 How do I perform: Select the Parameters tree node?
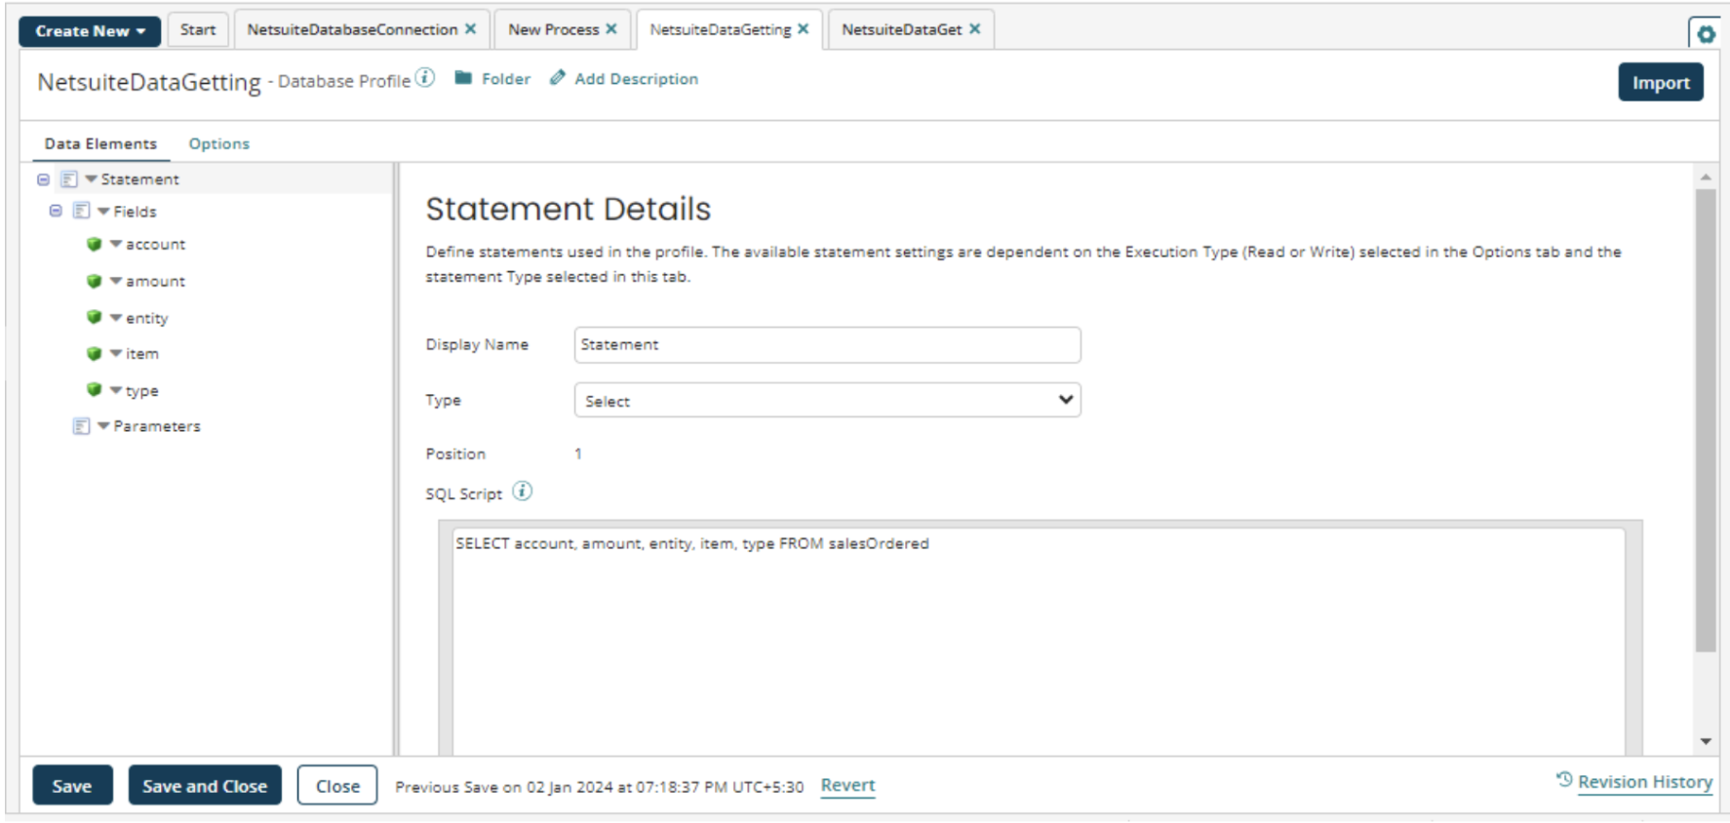(157, 426)
